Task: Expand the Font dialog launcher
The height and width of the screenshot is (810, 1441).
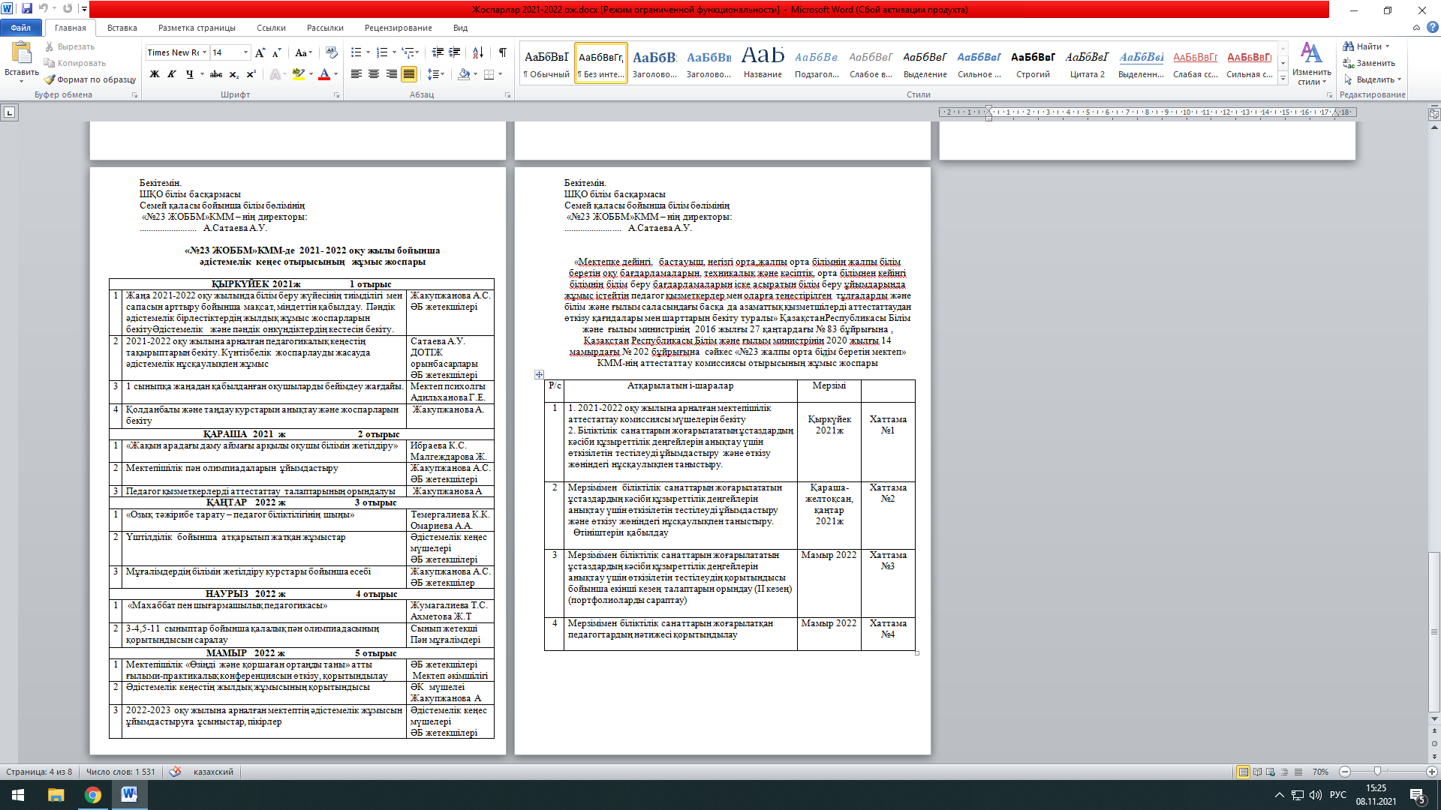Action: pos(336,95)
